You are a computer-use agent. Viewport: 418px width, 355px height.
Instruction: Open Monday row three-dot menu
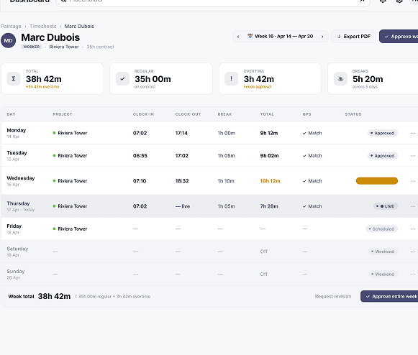[x=413, y=133]
